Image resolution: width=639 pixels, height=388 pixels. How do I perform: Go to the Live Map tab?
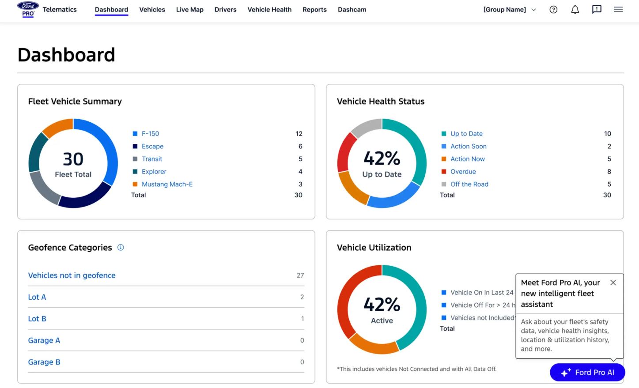click(189, 10)
